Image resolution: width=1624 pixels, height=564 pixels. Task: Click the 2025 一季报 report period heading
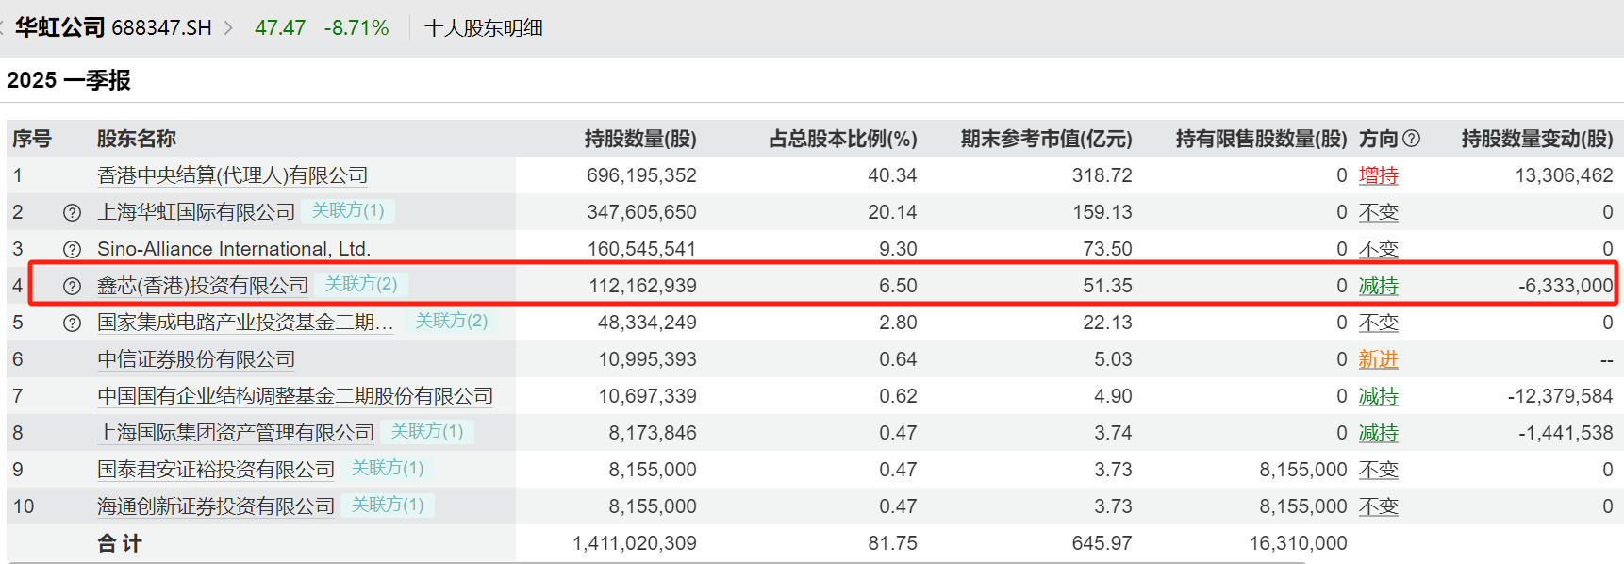[69, 80]
